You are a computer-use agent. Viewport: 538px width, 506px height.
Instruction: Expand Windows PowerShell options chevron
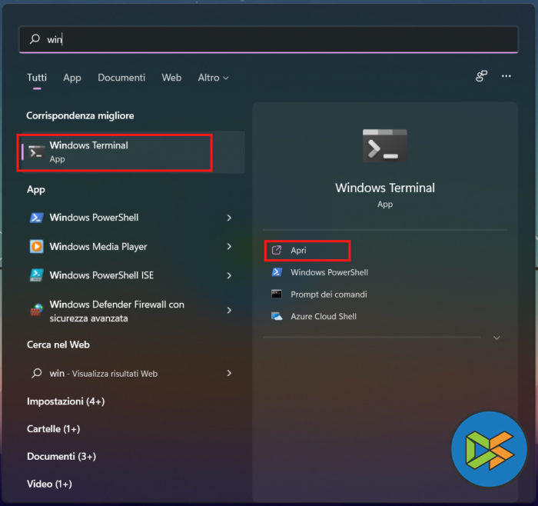click(x=229, y=218)
